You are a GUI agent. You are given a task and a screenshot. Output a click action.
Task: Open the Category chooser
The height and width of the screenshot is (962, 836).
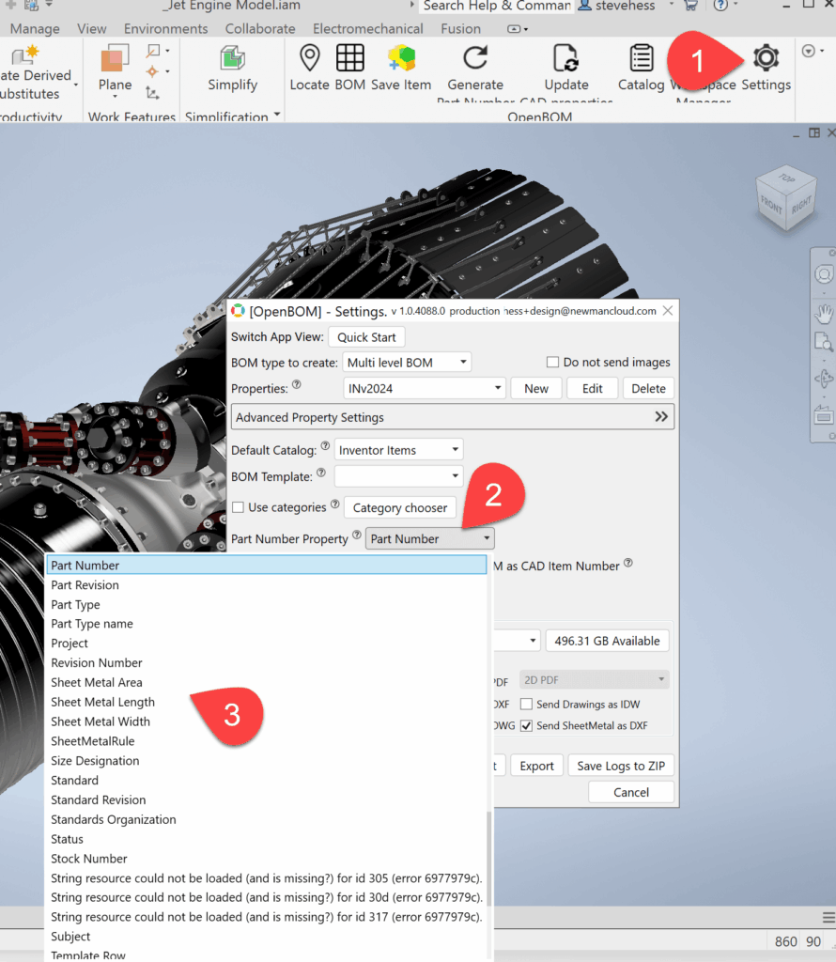tap(400, 507)
